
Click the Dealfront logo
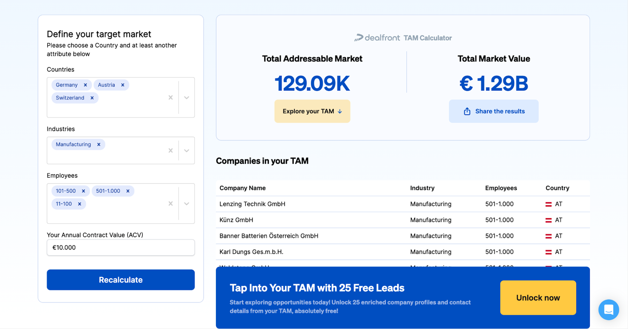pos(376,38)
